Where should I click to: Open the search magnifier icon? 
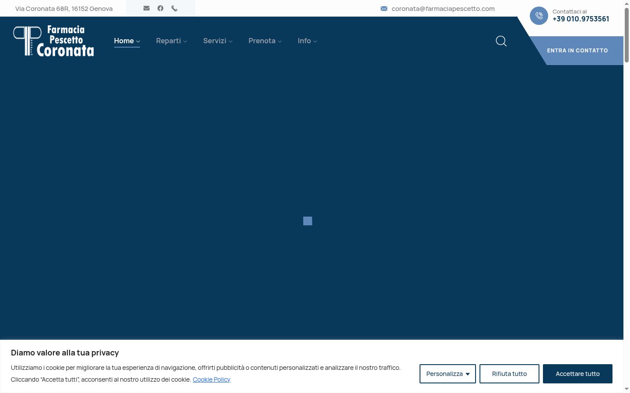click(501, 41)
